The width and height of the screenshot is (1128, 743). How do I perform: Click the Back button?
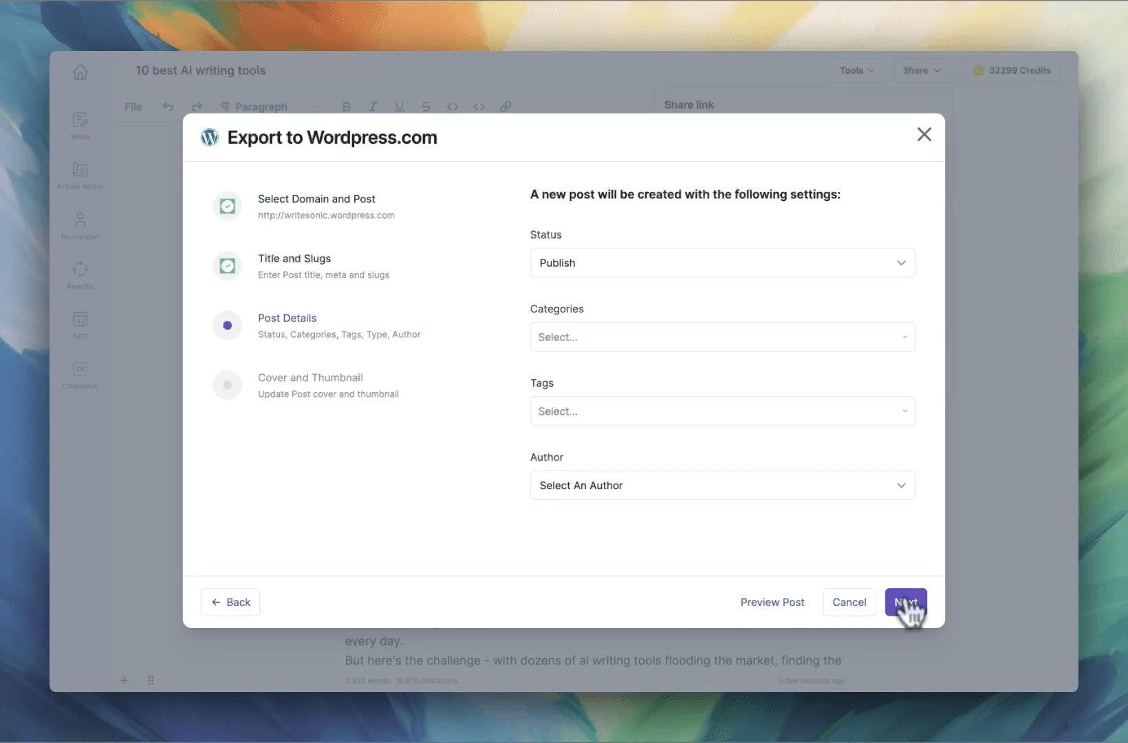230,602
